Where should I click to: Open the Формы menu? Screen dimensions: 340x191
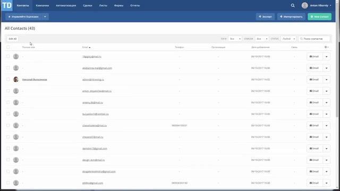tap(118, 5)
